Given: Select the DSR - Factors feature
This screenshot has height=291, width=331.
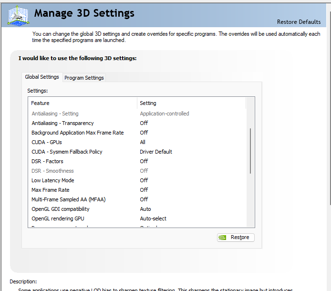Looking at the screenshot, I should [x=47, y=161].
